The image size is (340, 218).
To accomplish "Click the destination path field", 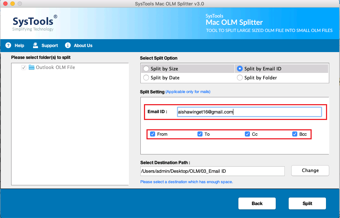I will coord(213,171).
